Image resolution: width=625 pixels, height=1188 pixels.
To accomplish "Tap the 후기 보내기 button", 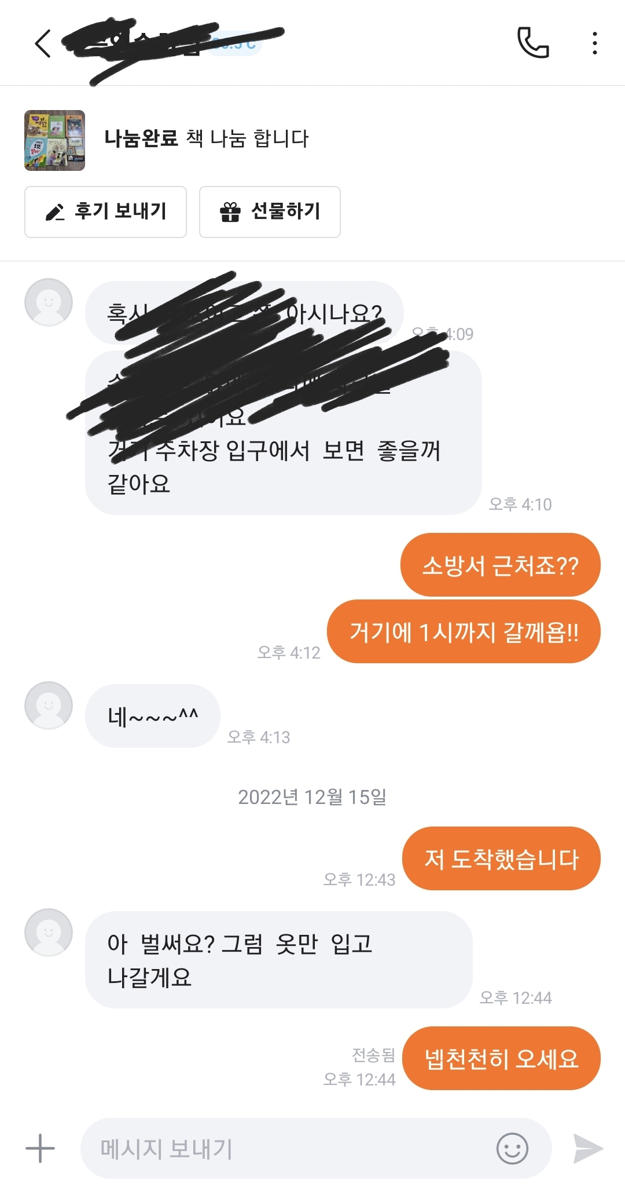I will pos(105,212).
